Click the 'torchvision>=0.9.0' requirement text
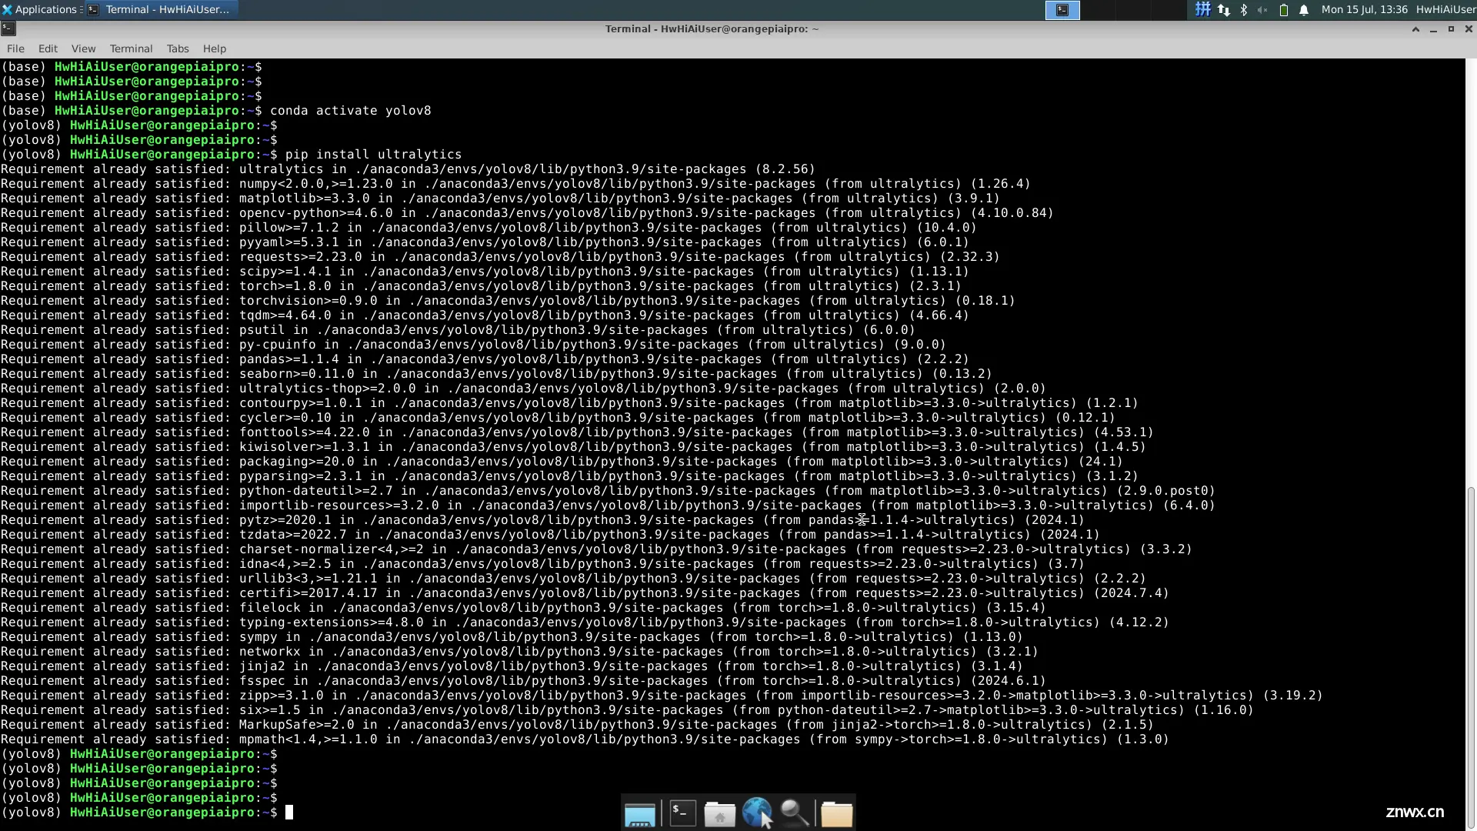Image resolution: width=1477 pixels, height=831 pixels. click(308, 301)
